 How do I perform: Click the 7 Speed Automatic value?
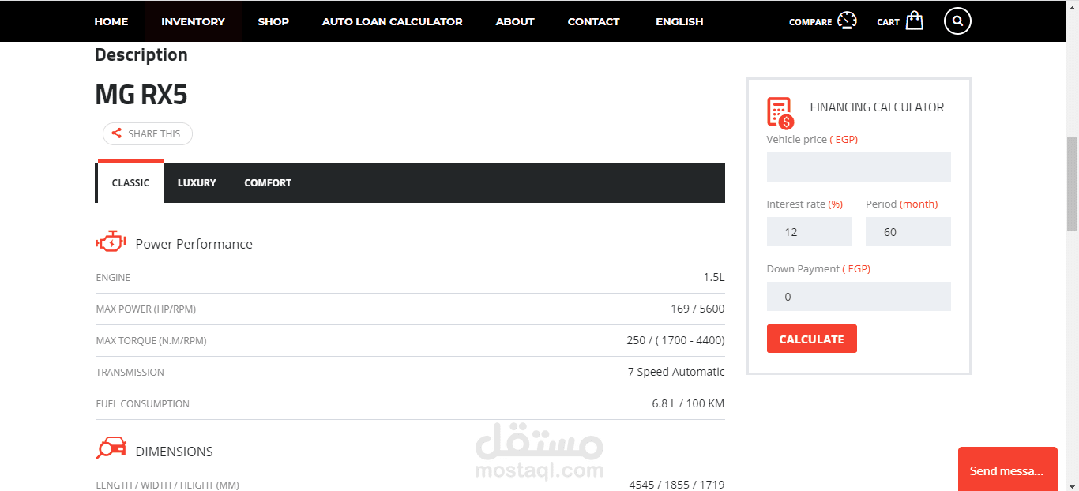(676, 372)
